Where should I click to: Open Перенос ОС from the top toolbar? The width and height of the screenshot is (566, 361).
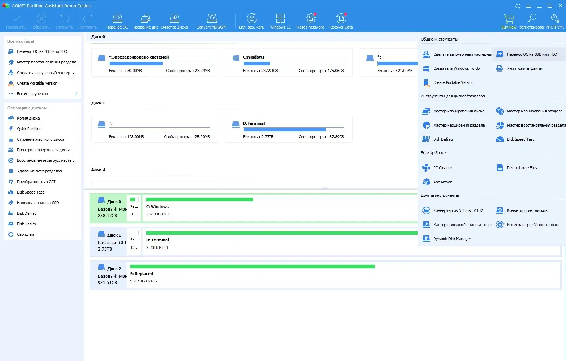pyautogui.click(x=117, y=22)
